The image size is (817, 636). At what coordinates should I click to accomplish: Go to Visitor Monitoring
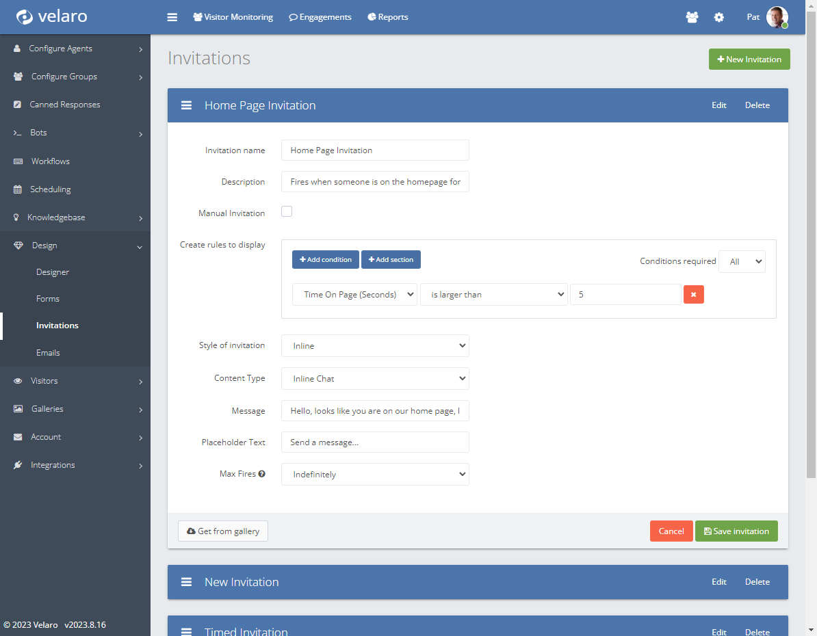[x=233, y=17]
